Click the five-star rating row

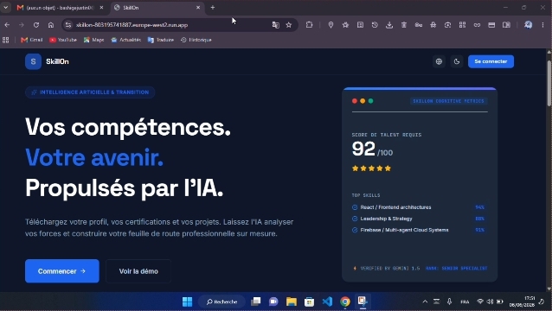[371, 168]
